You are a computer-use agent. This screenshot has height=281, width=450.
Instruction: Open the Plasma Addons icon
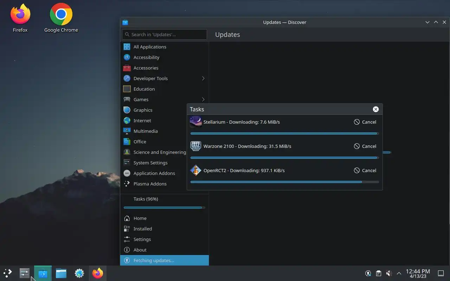pos(127,184)
